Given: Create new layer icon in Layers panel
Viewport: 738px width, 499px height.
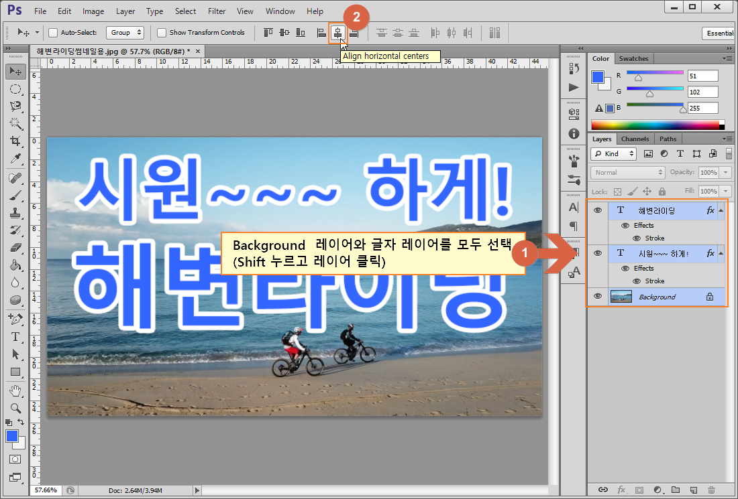Looking at the screenshot, I should point(693,490).
